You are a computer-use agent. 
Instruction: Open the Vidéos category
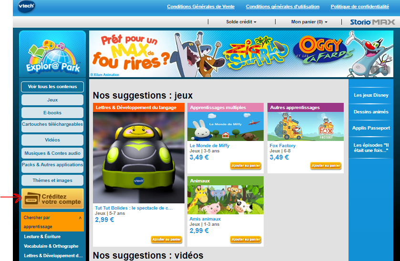52,140
